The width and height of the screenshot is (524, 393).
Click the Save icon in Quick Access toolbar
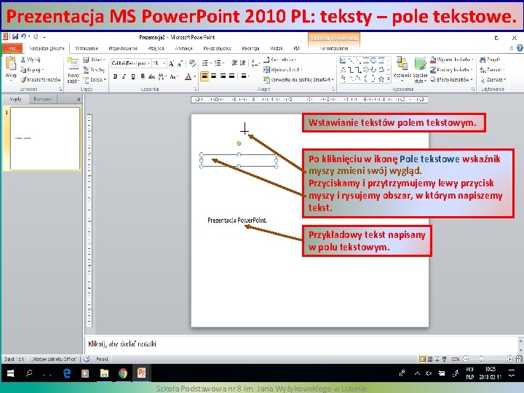(x=15, y=36)
